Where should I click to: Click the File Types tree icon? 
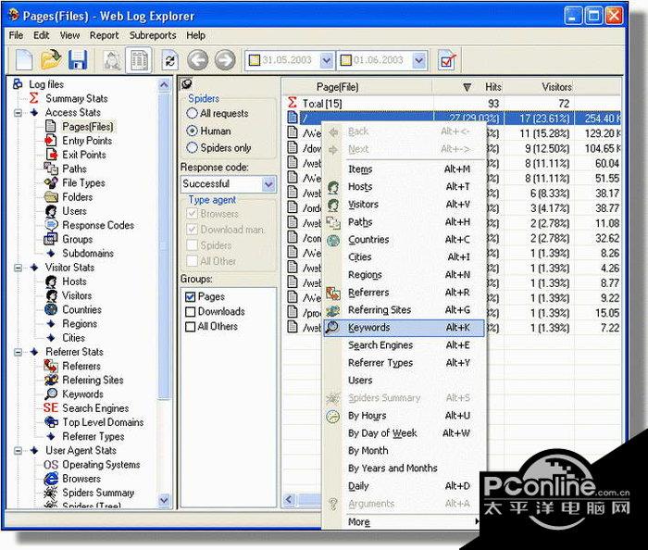coord(51,182)
